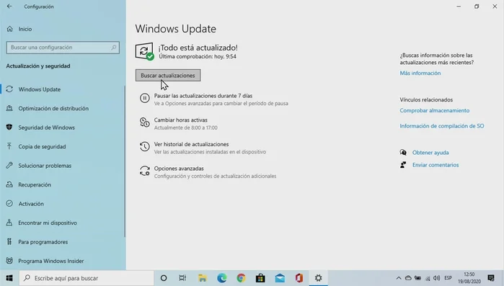
Task: Go to Inicio home icon
Action: pos(9,29)
